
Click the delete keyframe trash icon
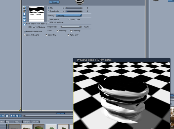tap(17, 116)
